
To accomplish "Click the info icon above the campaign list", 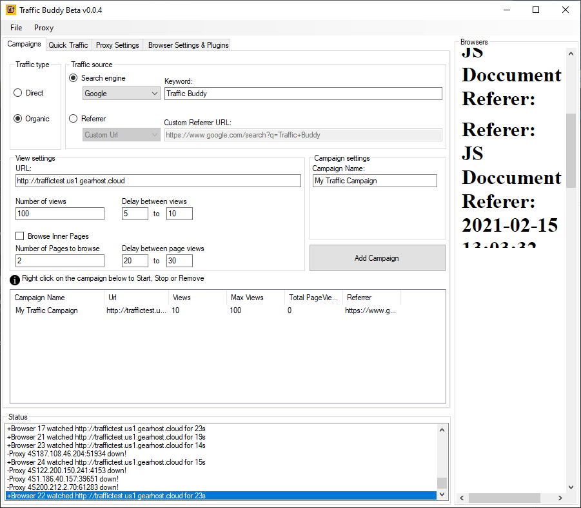I will [x=14, y=279].
